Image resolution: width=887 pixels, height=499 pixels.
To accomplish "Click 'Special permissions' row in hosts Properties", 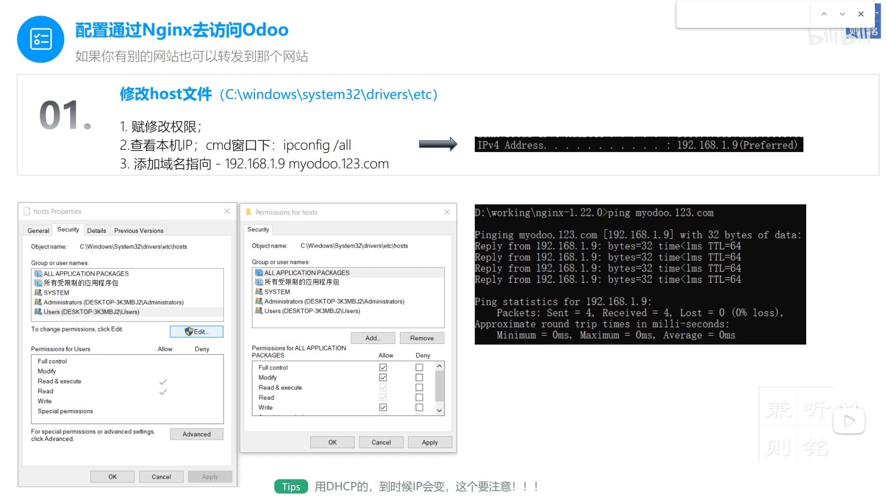I will coord(65,411).
